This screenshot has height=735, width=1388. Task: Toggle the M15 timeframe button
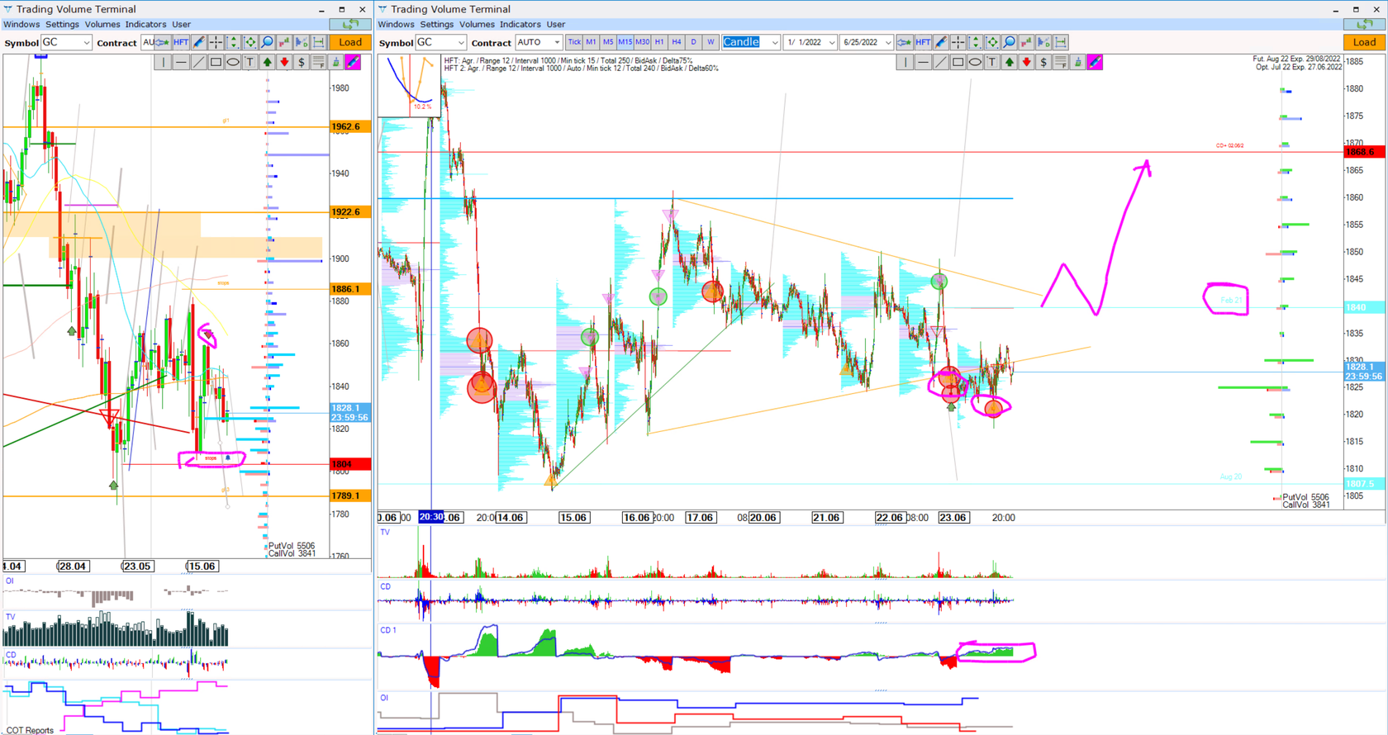pos(625,42)
